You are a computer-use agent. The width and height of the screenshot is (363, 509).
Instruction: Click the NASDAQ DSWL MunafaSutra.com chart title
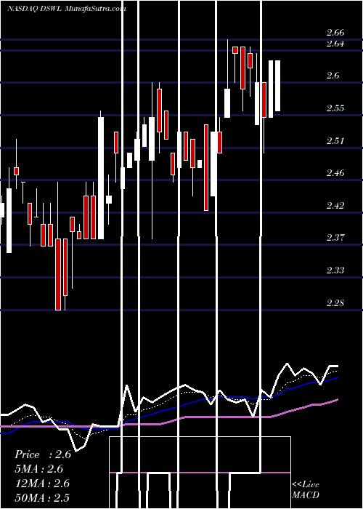pos(67,9)
